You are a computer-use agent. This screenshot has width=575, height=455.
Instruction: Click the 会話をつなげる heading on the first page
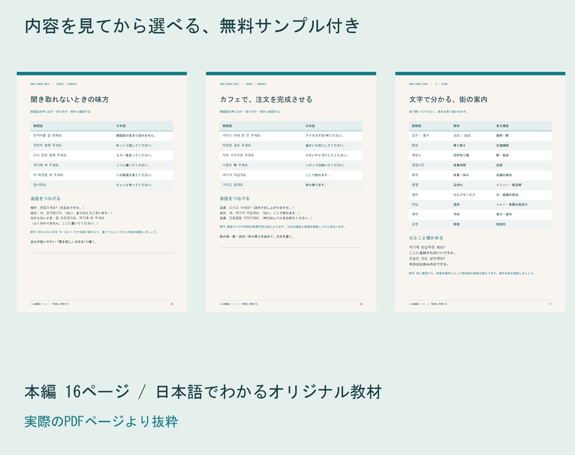pyautogui.click(x=45, y=199)
